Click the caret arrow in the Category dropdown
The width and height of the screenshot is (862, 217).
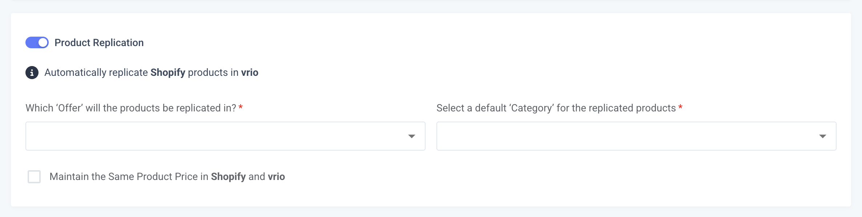[x=823, y=136]
